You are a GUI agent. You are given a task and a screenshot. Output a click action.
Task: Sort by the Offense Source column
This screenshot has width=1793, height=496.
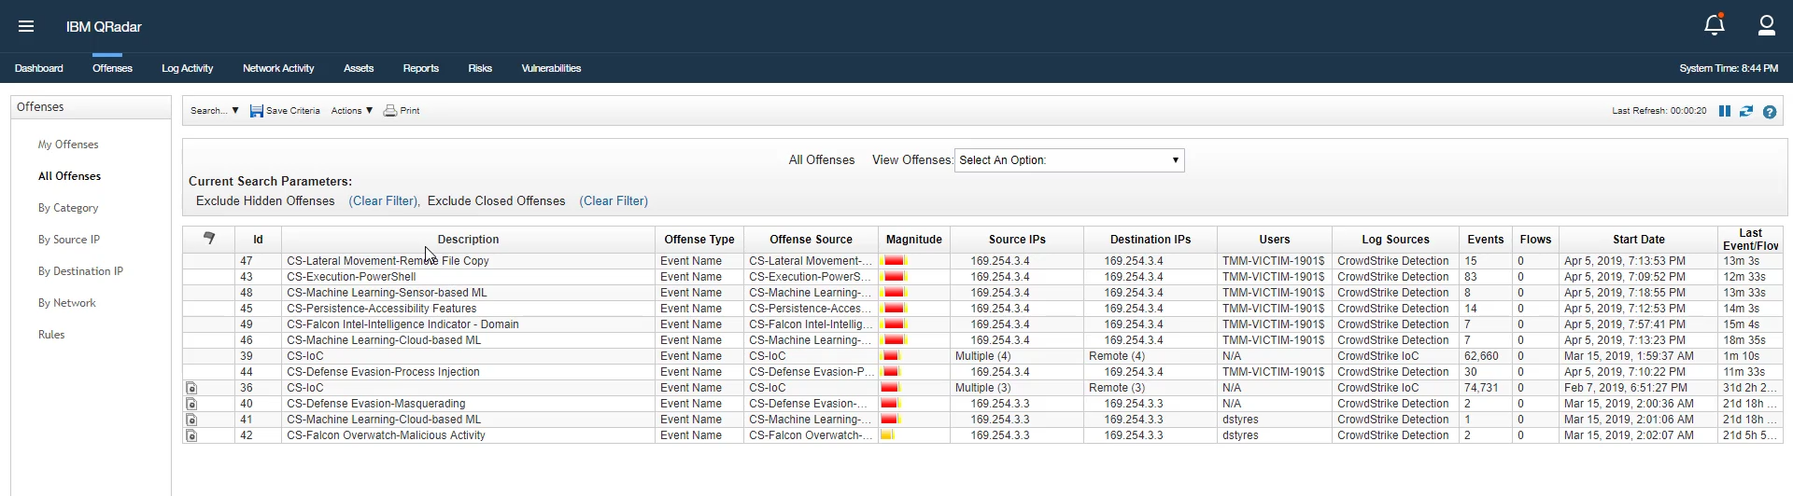pyautogui.click(x=811, y=240)
